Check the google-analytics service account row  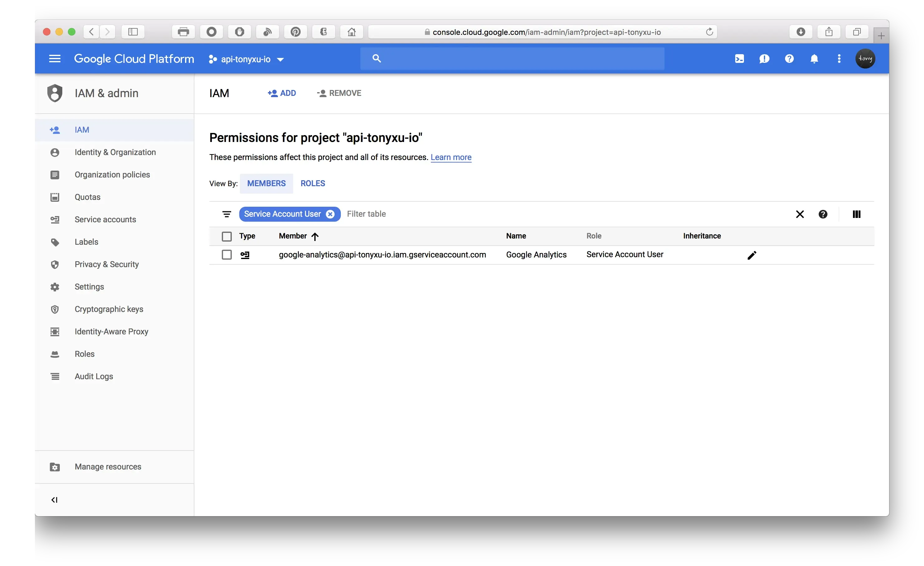(226, 255)
